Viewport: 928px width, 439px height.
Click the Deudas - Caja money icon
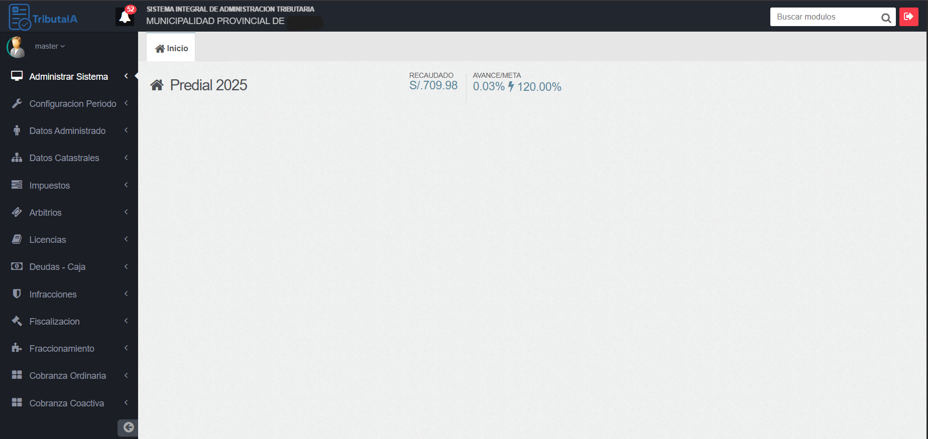(x=17, y=266)
